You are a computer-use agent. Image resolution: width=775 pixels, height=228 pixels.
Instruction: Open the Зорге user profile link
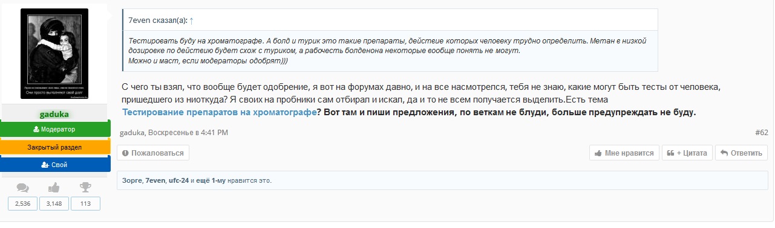point(132,180)
